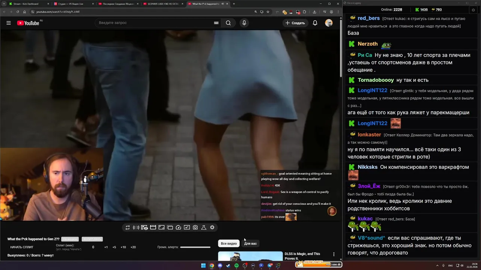Open Telegram from the taskbar
Image resolution: width=481 pixels, height=270 pixels.
(x=269, y=265)
